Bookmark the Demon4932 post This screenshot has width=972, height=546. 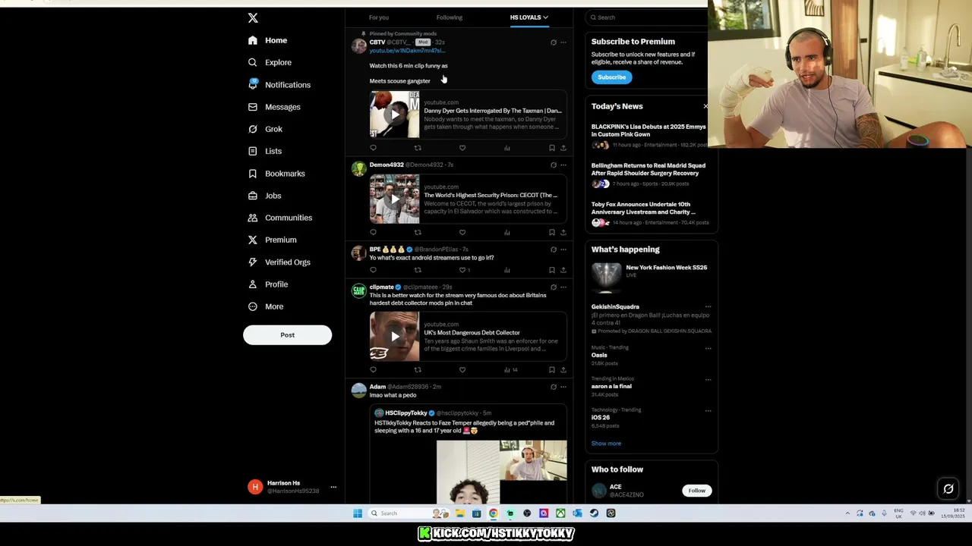[552, 232]
